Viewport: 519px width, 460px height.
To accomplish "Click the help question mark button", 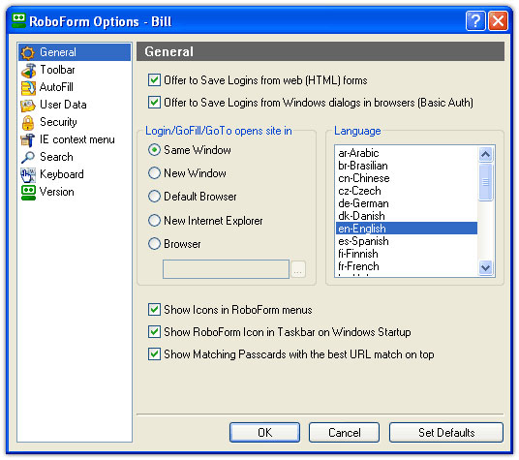I will coord(475,21).
